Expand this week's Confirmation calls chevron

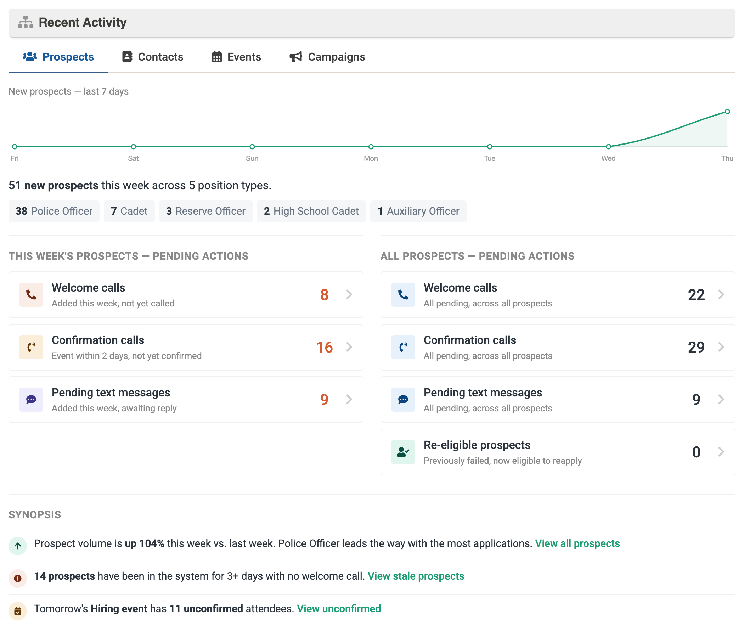click(x=349, y=347)
